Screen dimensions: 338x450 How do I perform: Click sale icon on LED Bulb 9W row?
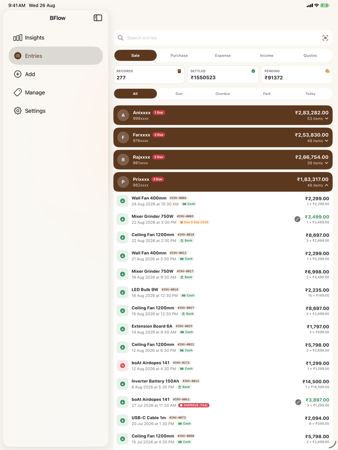[122, 292]
